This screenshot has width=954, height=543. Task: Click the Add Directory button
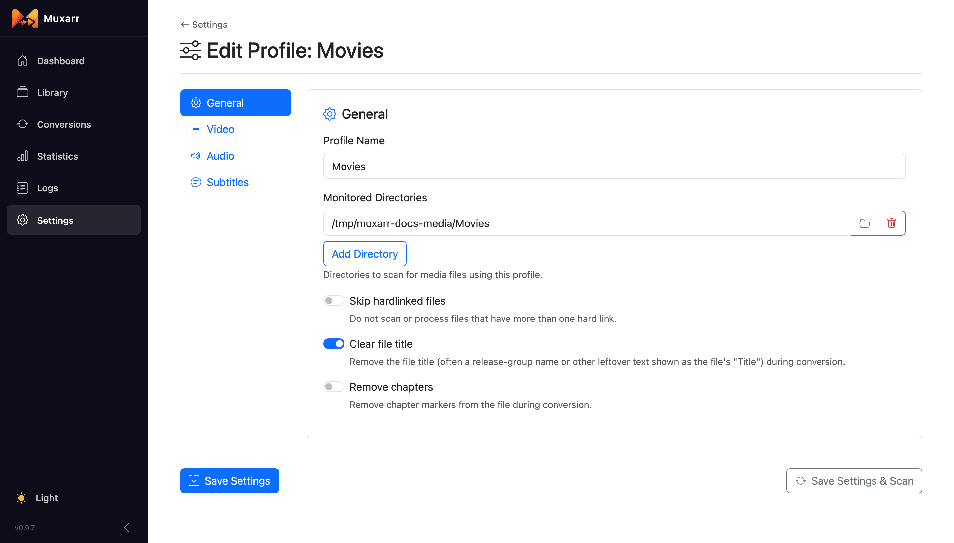tap(365, 254)
